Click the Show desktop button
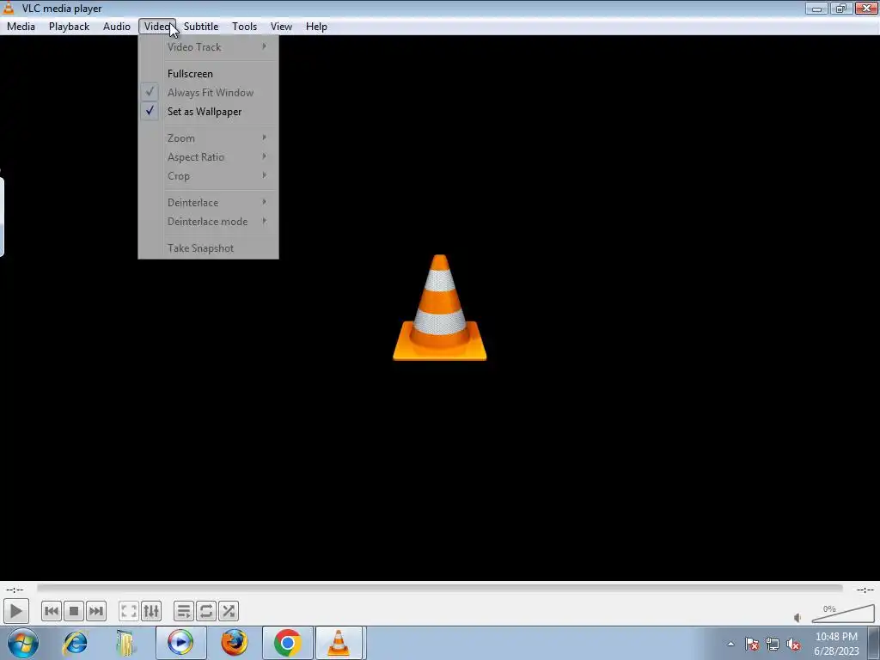This screenshot has height=660, width=880. (x=874, y=643)
